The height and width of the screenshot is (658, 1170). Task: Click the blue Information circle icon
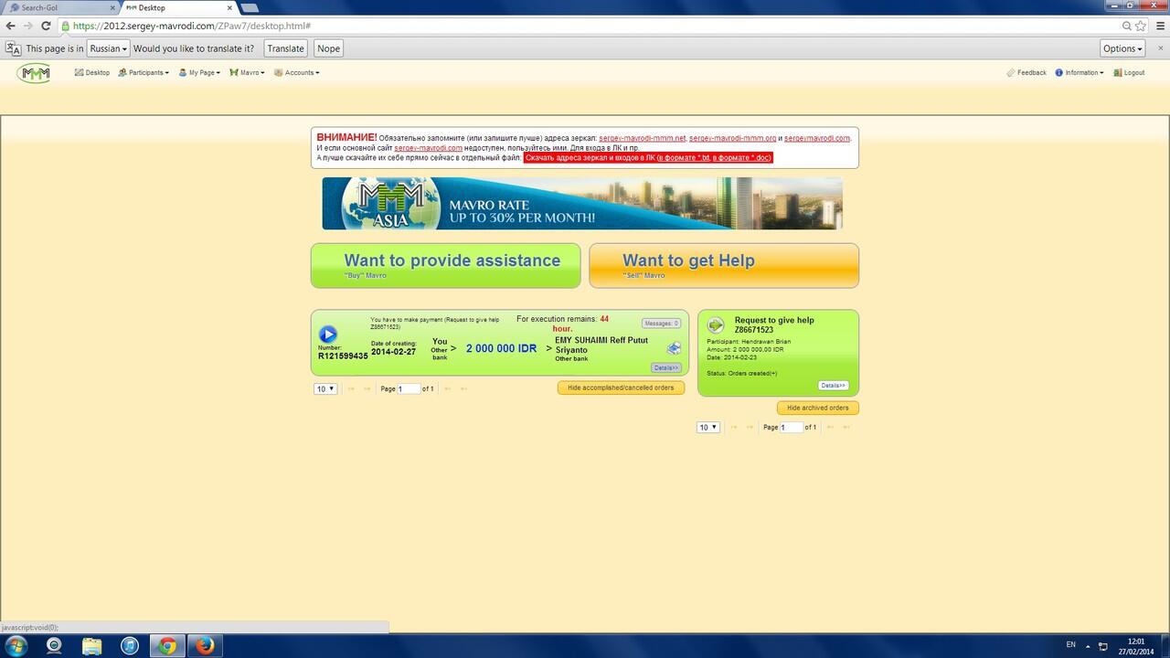point(1058,72)
